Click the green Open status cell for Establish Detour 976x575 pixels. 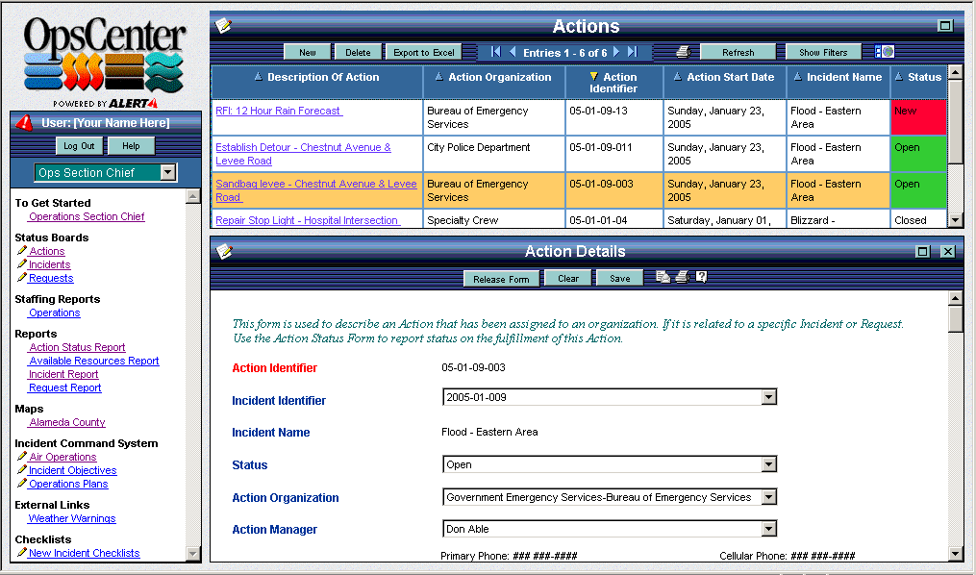click(918, 154)
